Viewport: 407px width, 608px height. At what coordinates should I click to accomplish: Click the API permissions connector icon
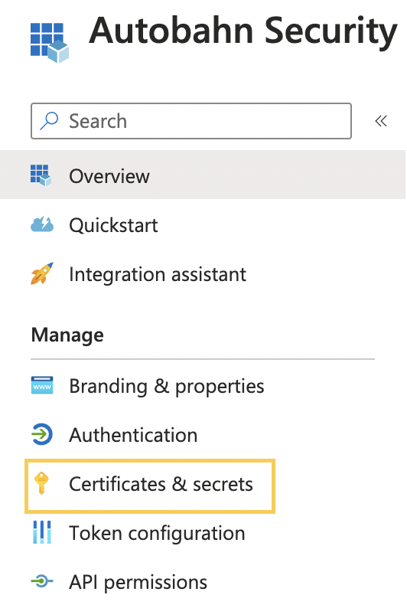tap(42, 581)
